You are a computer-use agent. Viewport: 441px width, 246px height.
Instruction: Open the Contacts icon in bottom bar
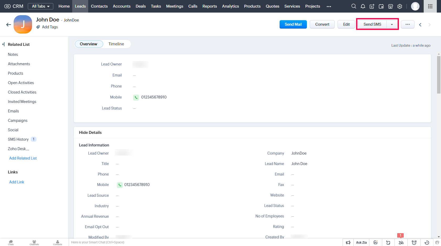pos(57,243)
